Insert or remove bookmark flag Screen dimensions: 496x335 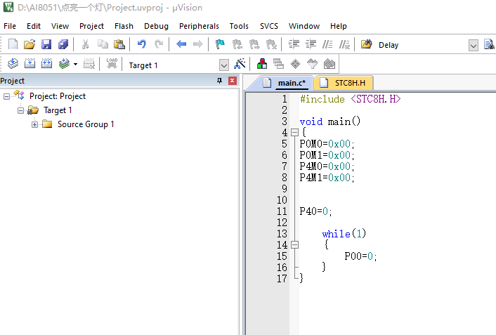(x=220, y=44)
